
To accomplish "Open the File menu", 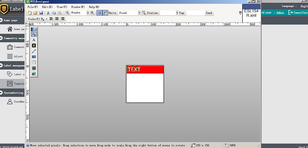I will tap(33, 7).
